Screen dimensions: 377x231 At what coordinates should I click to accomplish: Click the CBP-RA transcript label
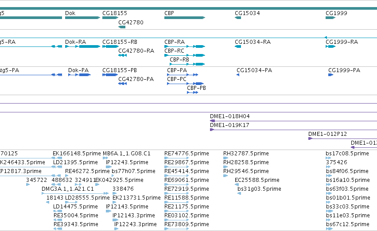tap(175, 42)
